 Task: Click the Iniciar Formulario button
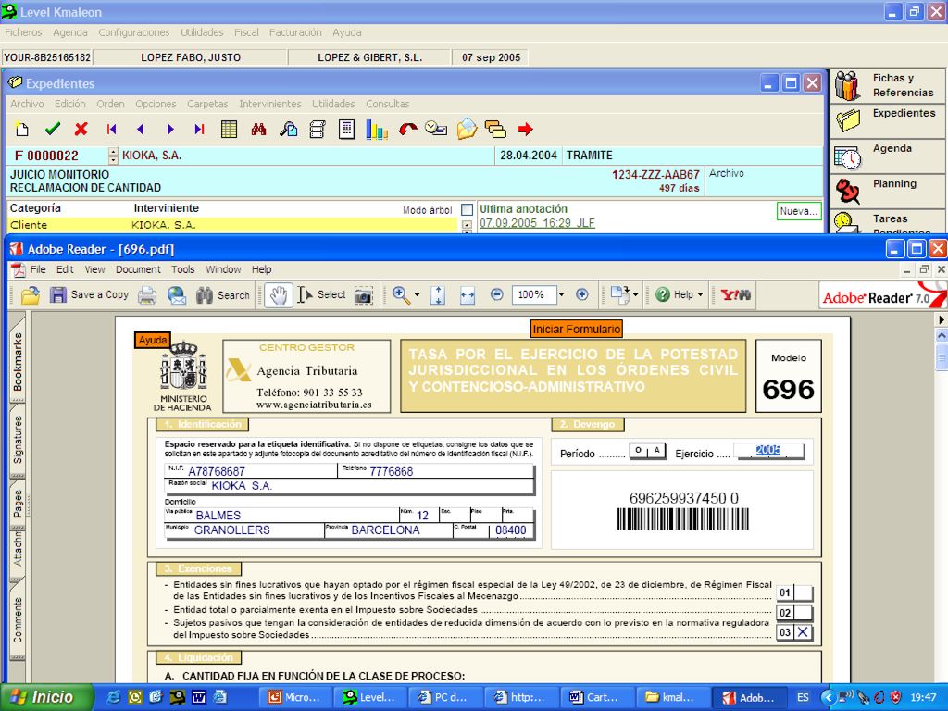[576, 330]
